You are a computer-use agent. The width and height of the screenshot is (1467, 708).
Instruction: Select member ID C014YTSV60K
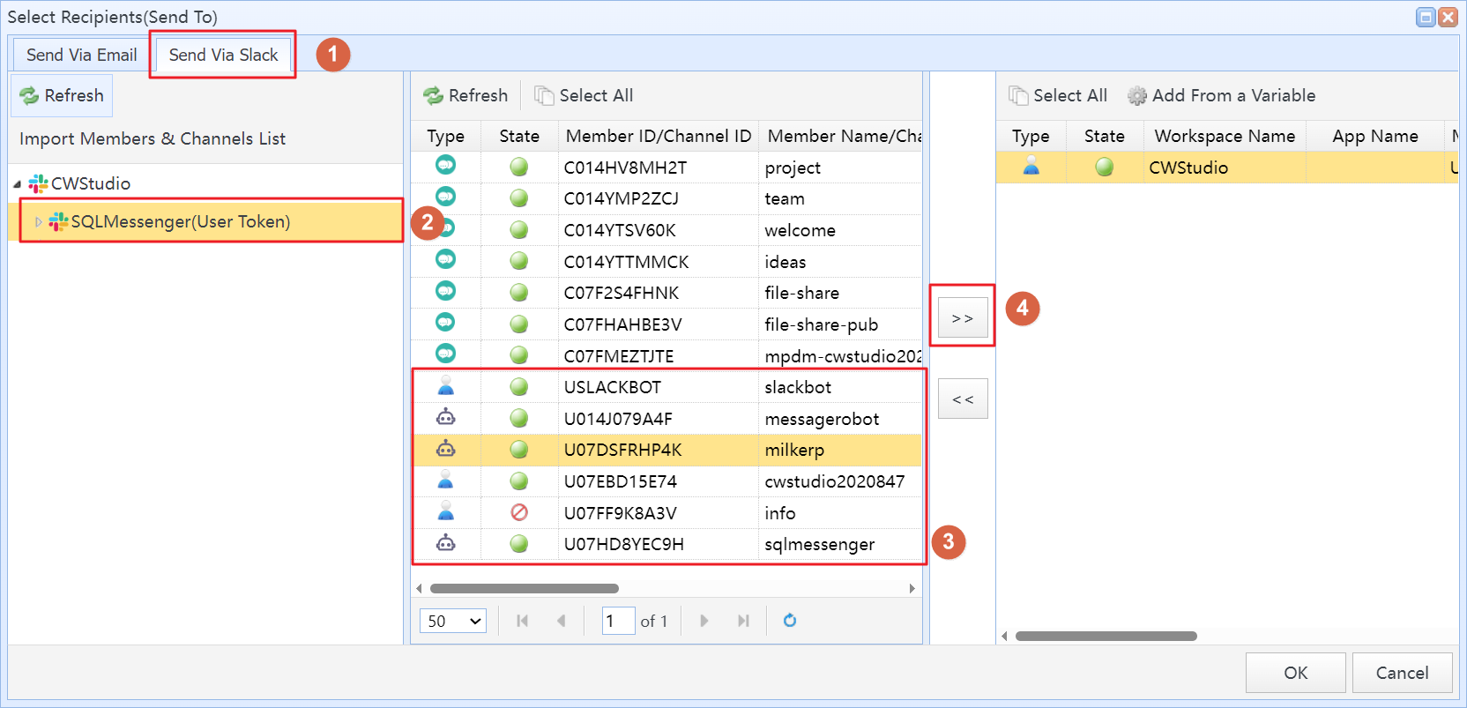[620, 230]
